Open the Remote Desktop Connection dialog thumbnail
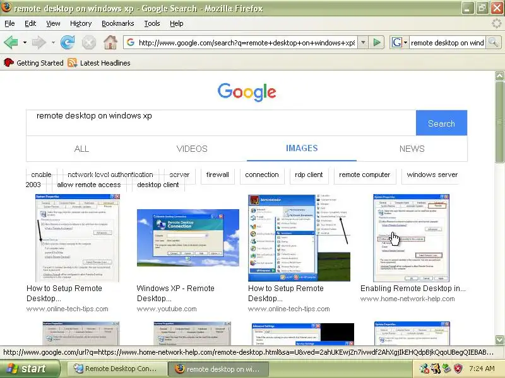The height and width of the screenshot is (378, 505). (x=187, y=238)
